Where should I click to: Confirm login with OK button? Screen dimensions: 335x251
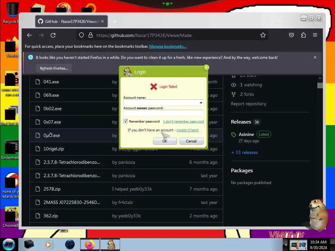tap(165, 141)
